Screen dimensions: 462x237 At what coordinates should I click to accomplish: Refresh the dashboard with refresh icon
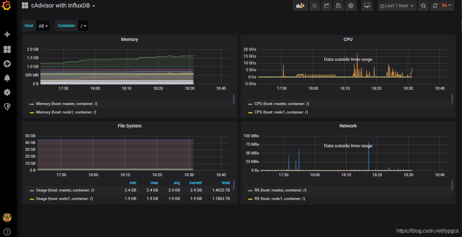coord(435,6)
